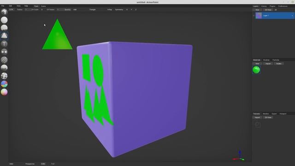The image size is (295, 166).
Task: Select the Clone tool
Action: [x=4, y=52]
